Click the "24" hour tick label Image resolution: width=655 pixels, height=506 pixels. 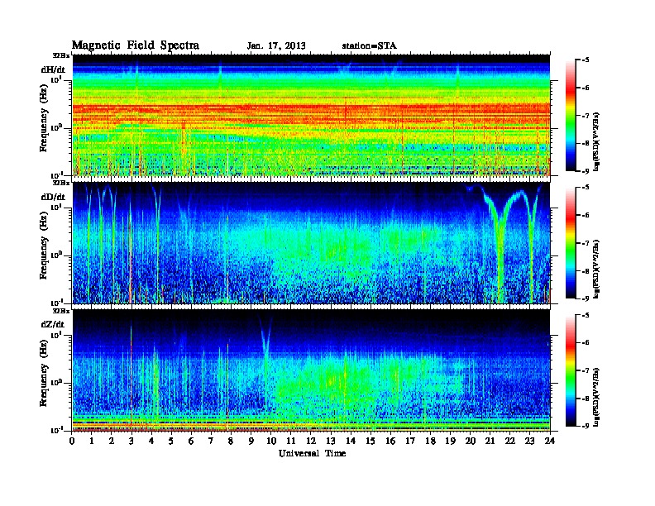[x=550, y=441]
